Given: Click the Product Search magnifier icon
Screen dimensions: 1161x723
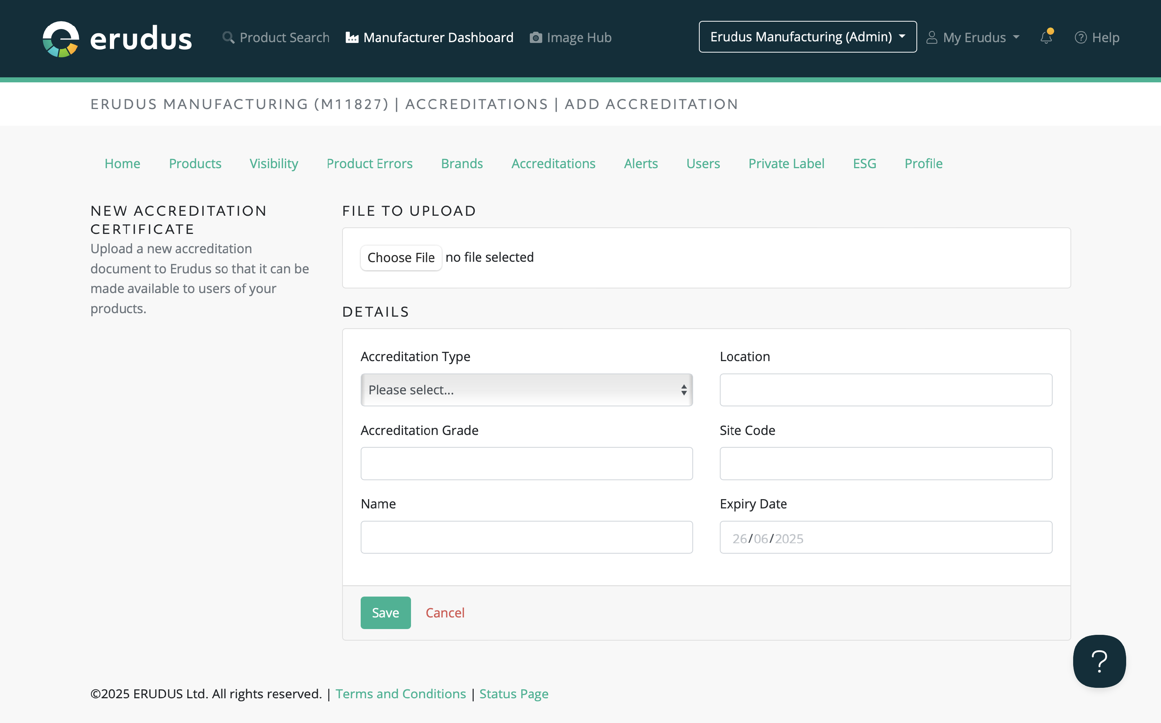Looking at the screenshot, I should coord(228,37).
